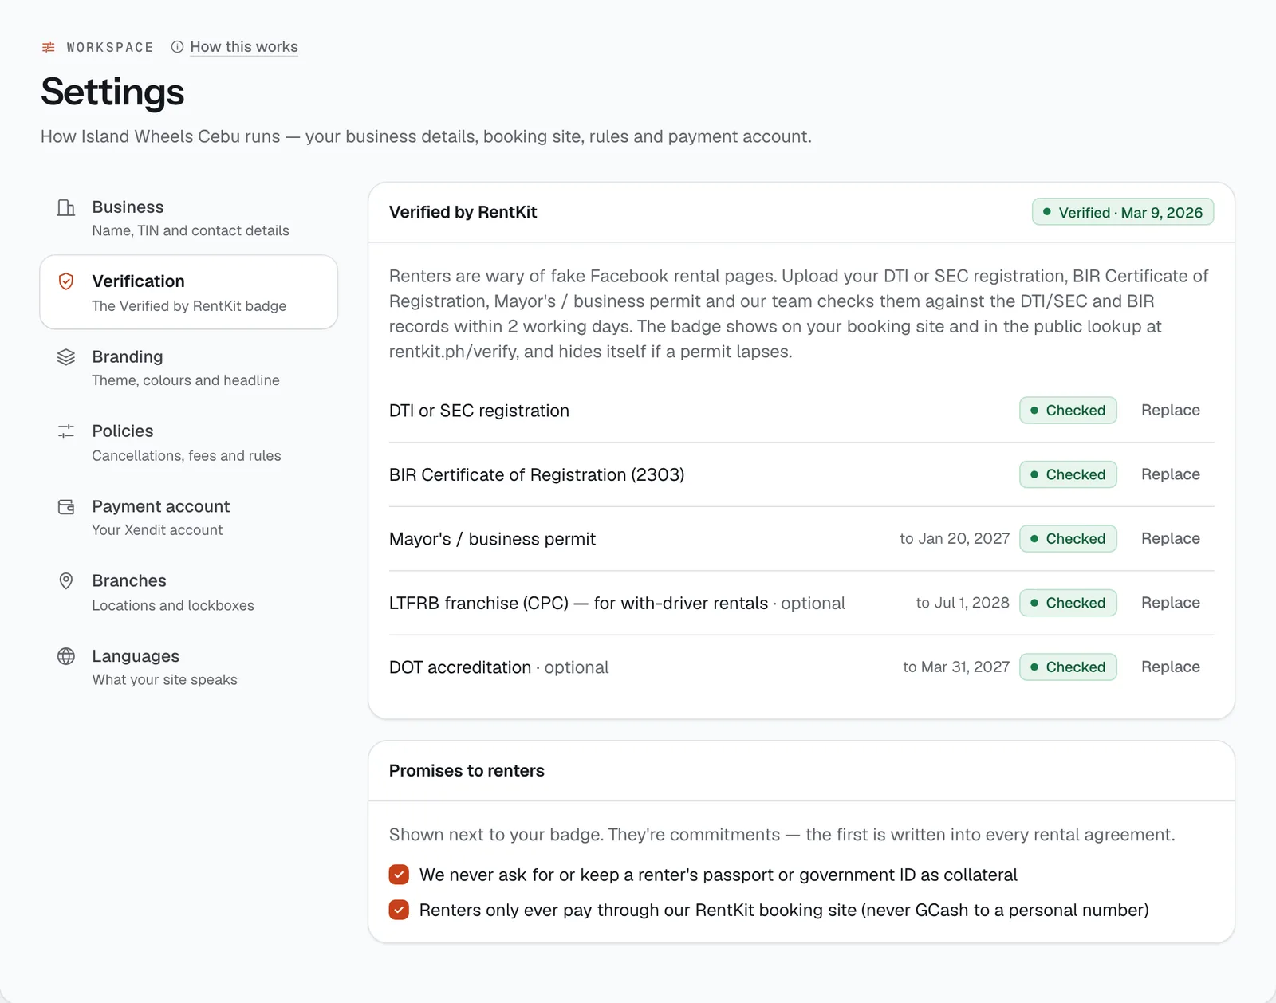Click the Languages globe icon
The height and width of the screenshot is (1003, 1276).
66,656
